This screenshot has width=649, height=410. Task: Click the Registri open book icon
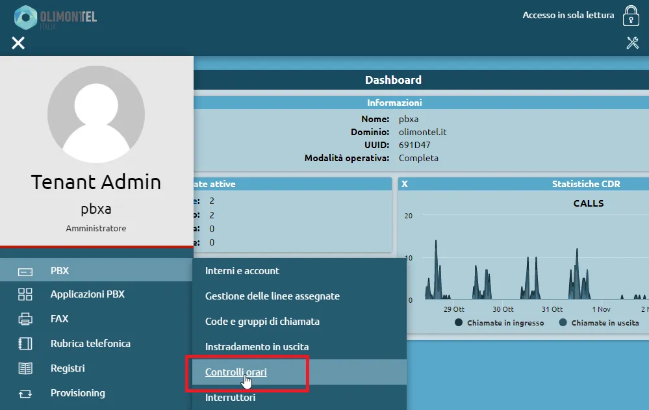(x=25, y=368)
